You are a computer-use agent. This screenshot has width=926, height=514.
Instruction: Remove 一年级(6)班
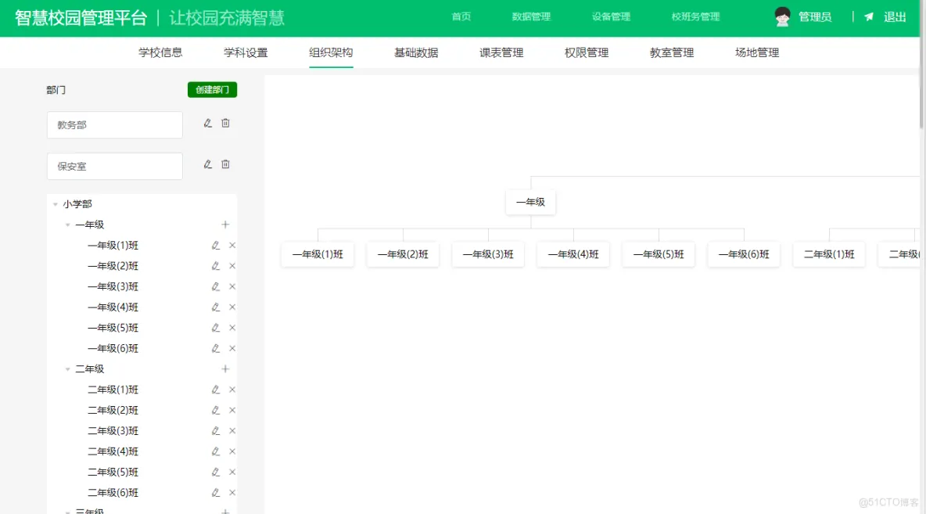tap(232, 349)
